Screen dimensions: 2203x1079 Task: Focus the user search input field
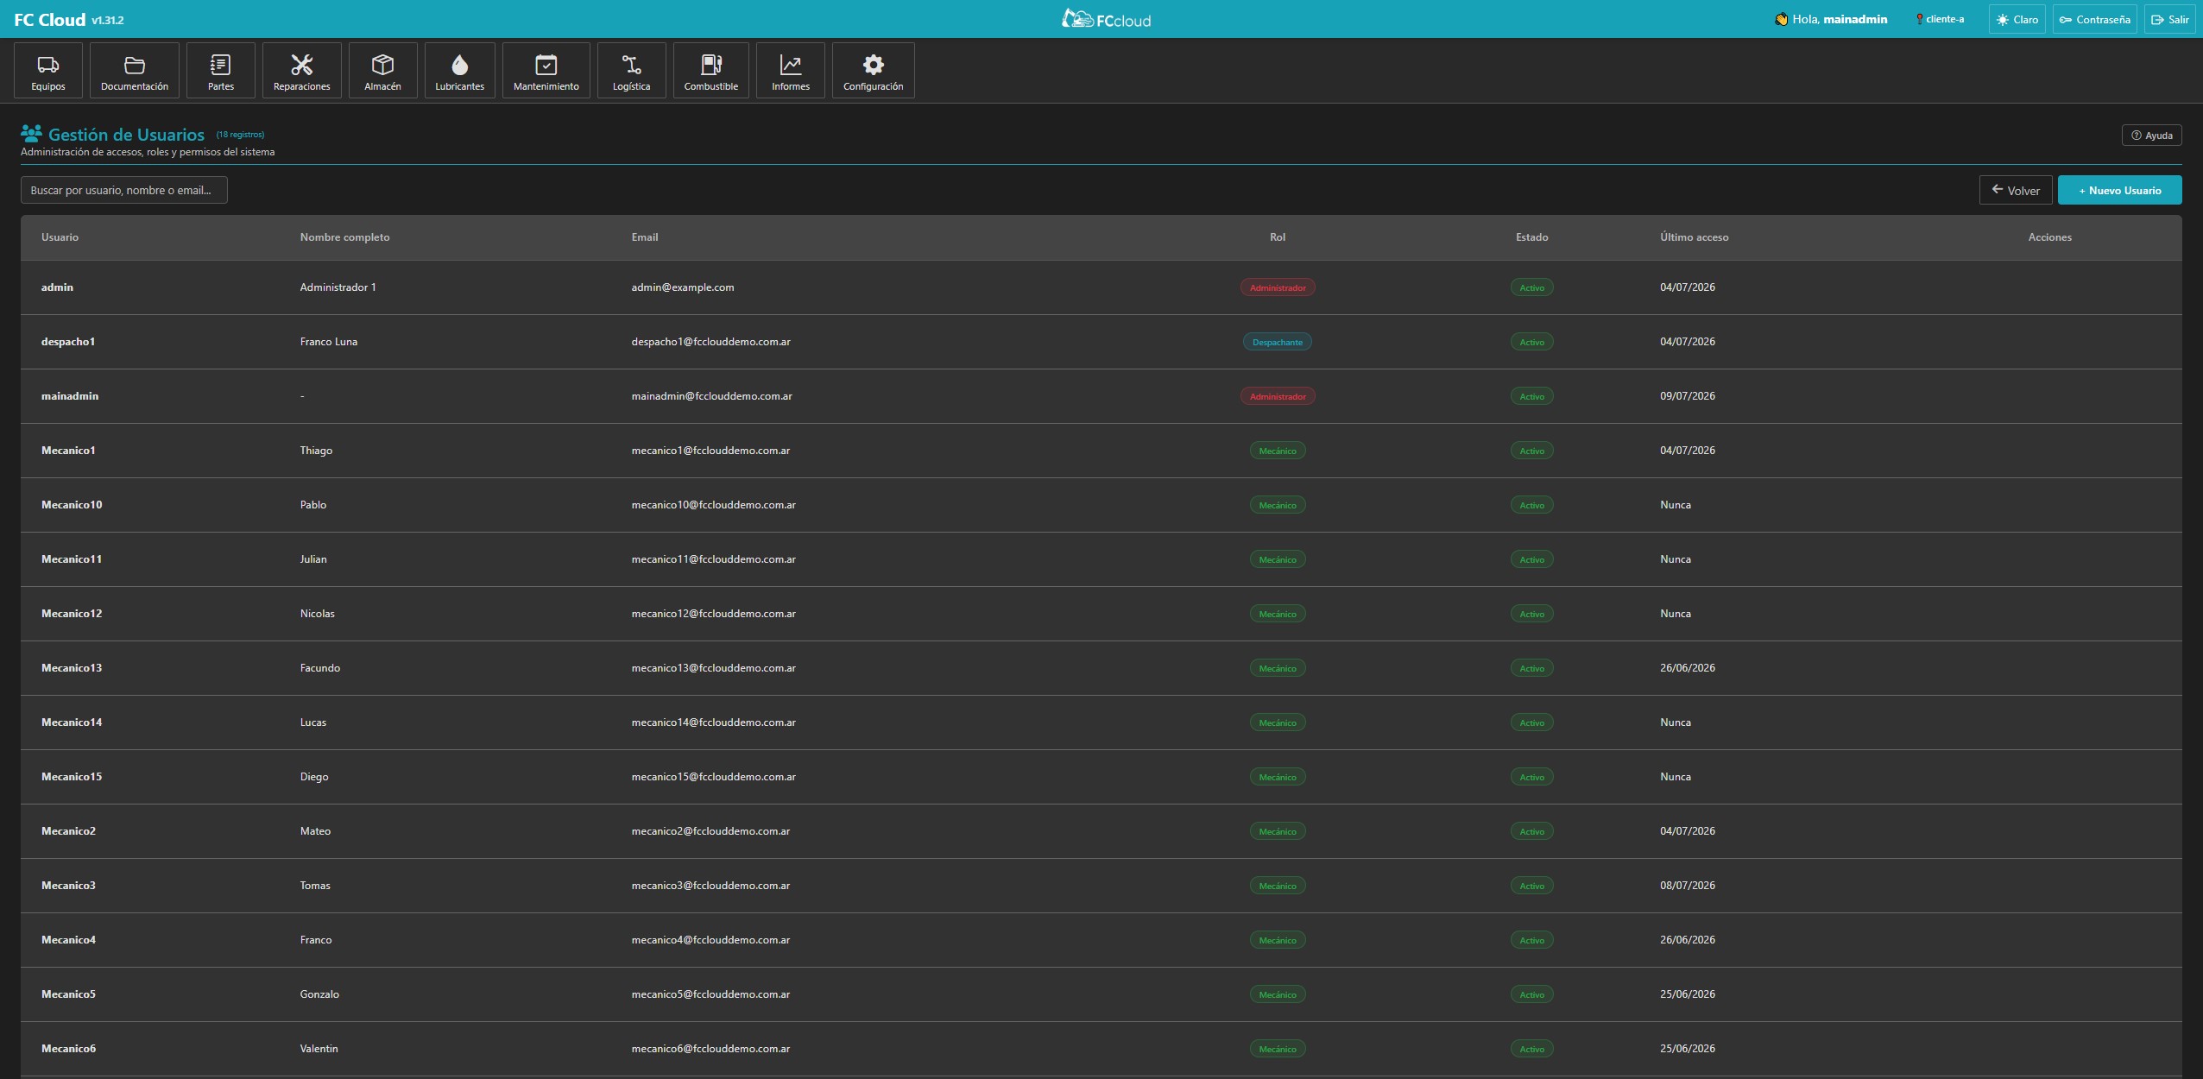point(124,190)
